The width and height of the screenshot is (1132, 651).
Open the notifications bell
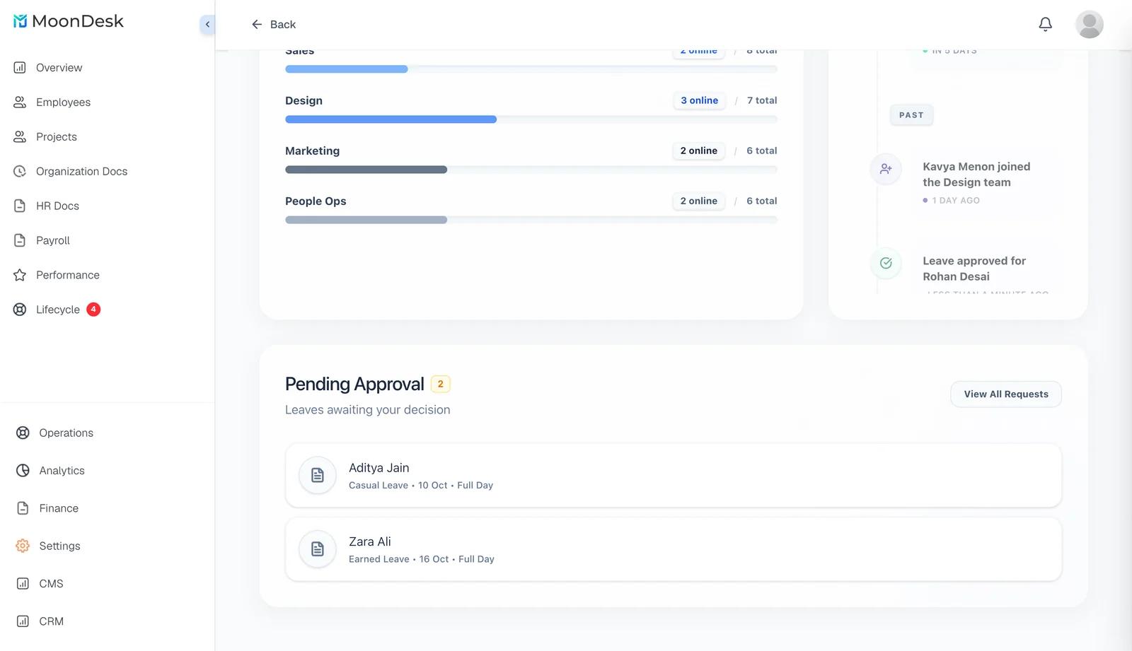point(1045,25)
